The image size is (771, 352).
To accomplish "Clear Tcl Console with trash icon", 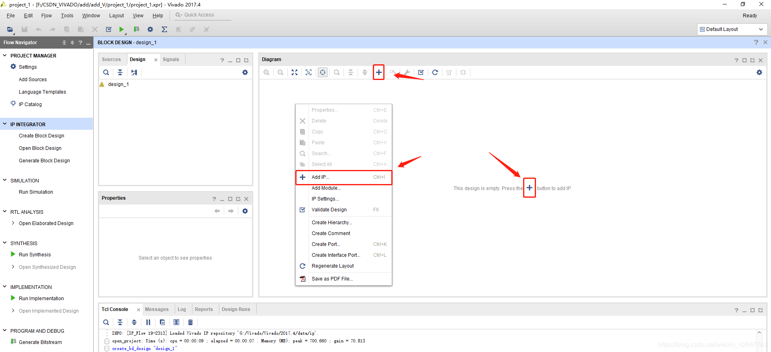I will (190, 322).
